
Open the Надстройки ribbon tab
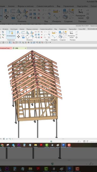click(72, 29)
